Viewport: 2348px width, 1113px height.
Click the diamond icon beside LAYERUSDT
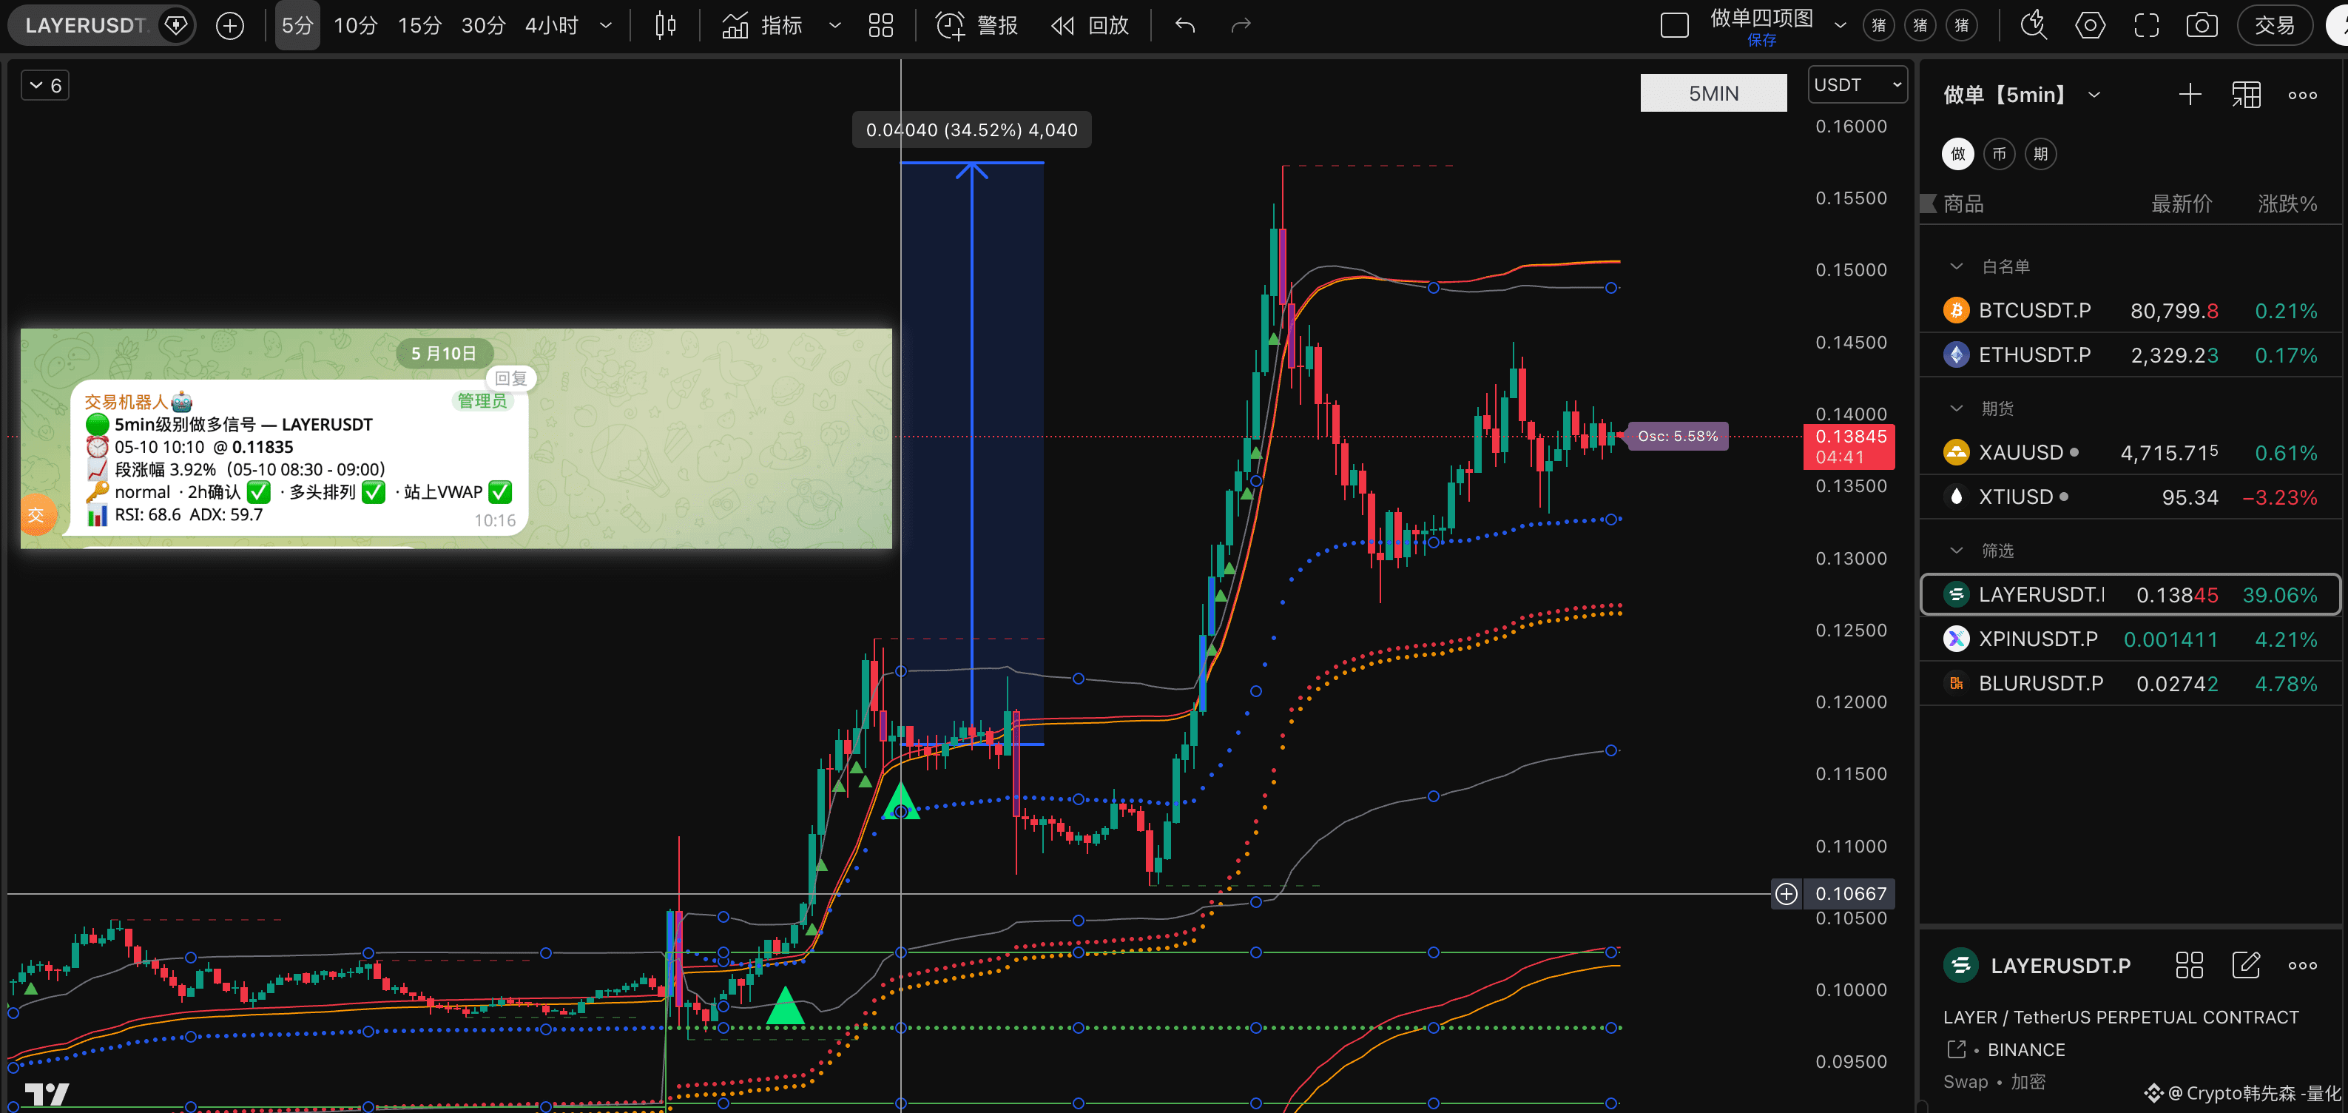click(x=175, y=25)
